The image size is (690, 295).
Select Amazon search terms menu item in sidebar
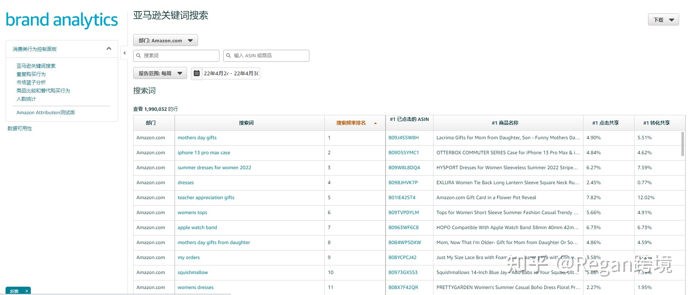pos(36,66)
